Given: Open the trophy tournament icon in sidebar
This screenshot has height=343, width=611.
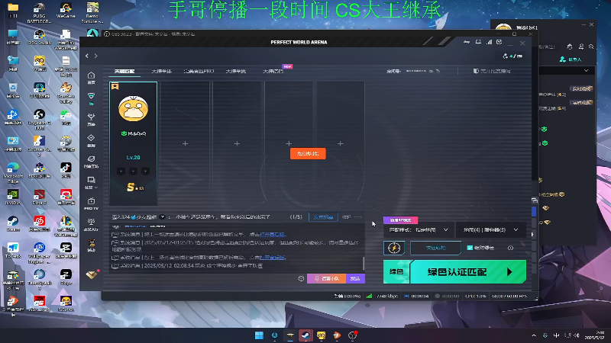Looking at the screenshot, I should tap(91, 119).
